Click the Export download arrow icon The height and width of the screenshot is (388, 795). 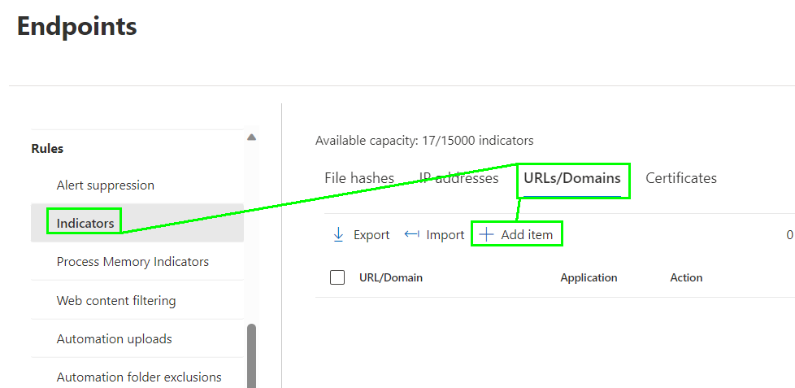click(338, 235)
